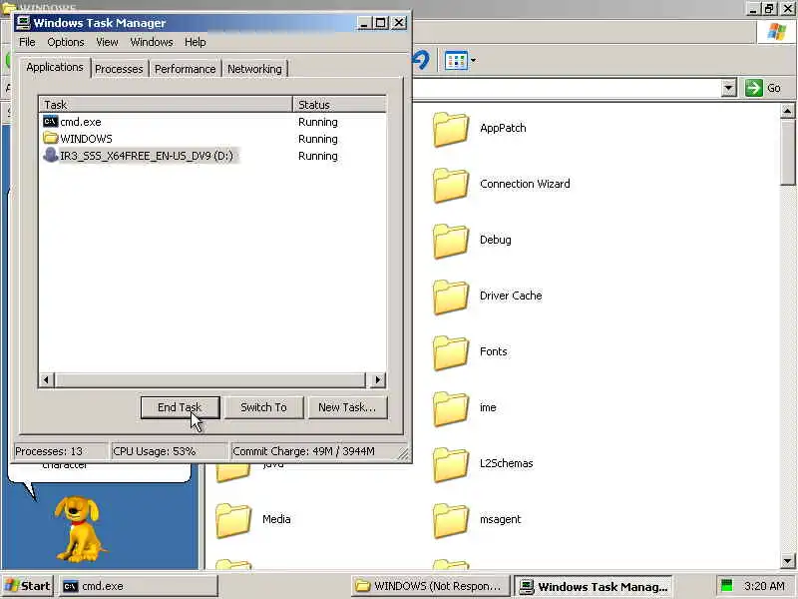Click the 3:20 AM system clock
The height and width of the screenshot is (599, 798).
(764, 586)
